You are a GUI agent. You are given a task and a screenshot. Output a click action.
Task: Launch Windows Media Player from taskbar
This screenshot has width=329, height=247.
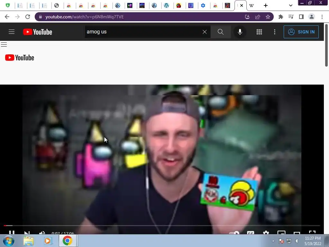coord(48,241)
